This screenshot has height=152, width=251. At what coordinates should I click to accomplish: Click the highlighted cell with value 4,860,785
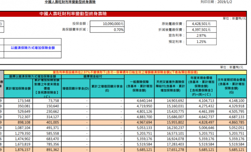click(231, 122)
